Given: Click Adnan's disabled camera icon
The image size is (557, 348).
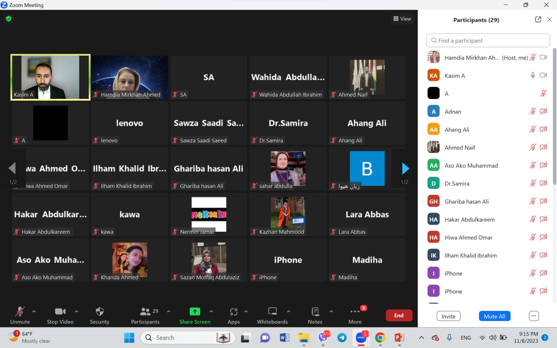Looking at the screenshot, I should click(x=543, y=111).
